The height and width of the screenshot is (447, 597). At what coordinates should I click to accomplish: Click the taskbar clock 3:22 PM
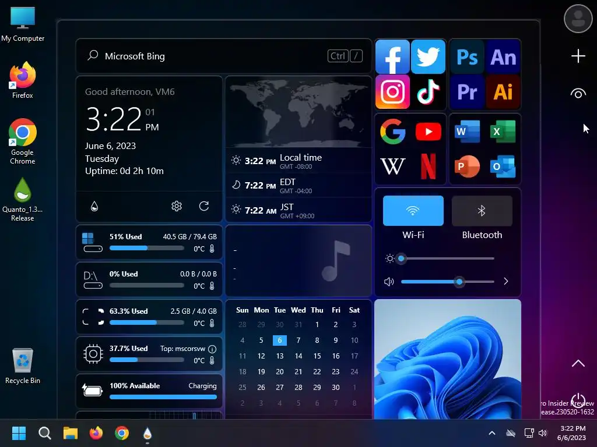[571, 433]
